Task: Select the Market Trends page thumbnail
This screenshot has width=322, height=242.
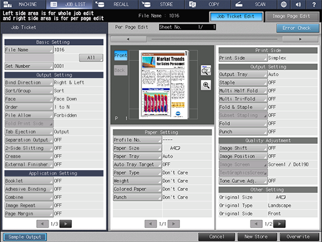Action: pyautogui.click(x=164, y=84)
